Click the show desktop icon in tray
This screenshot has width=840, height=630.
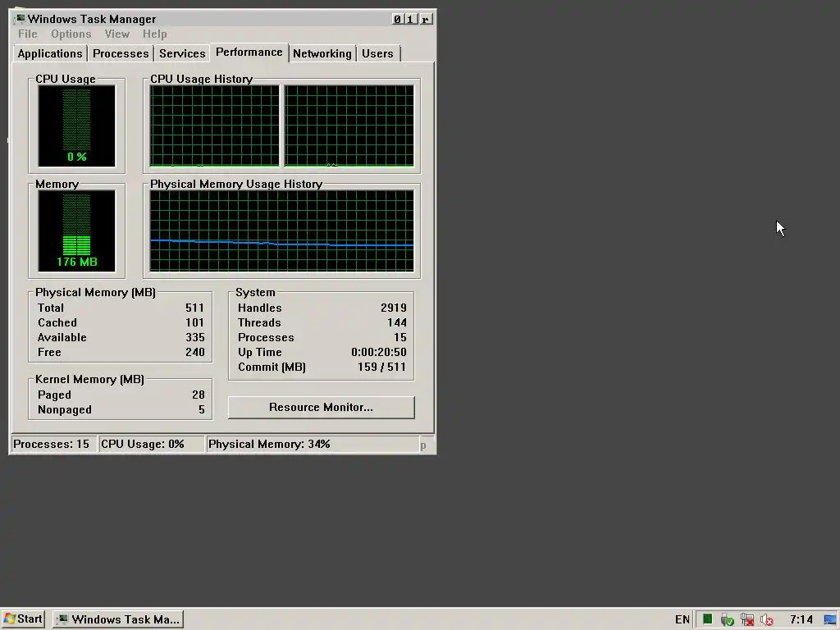[x=830, y=620]
